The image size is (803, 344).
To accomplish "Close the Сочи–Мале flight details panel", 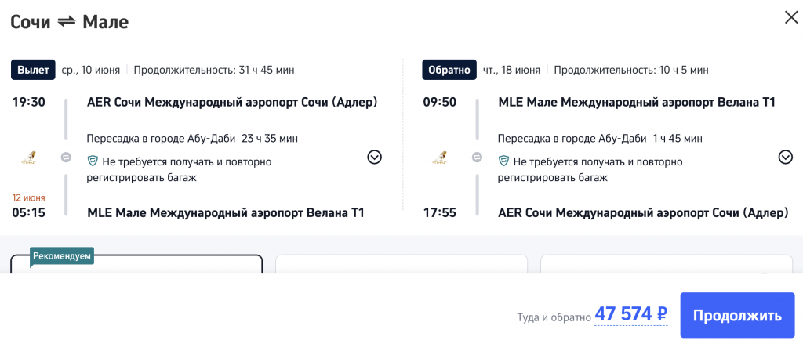I will point(790,18).
